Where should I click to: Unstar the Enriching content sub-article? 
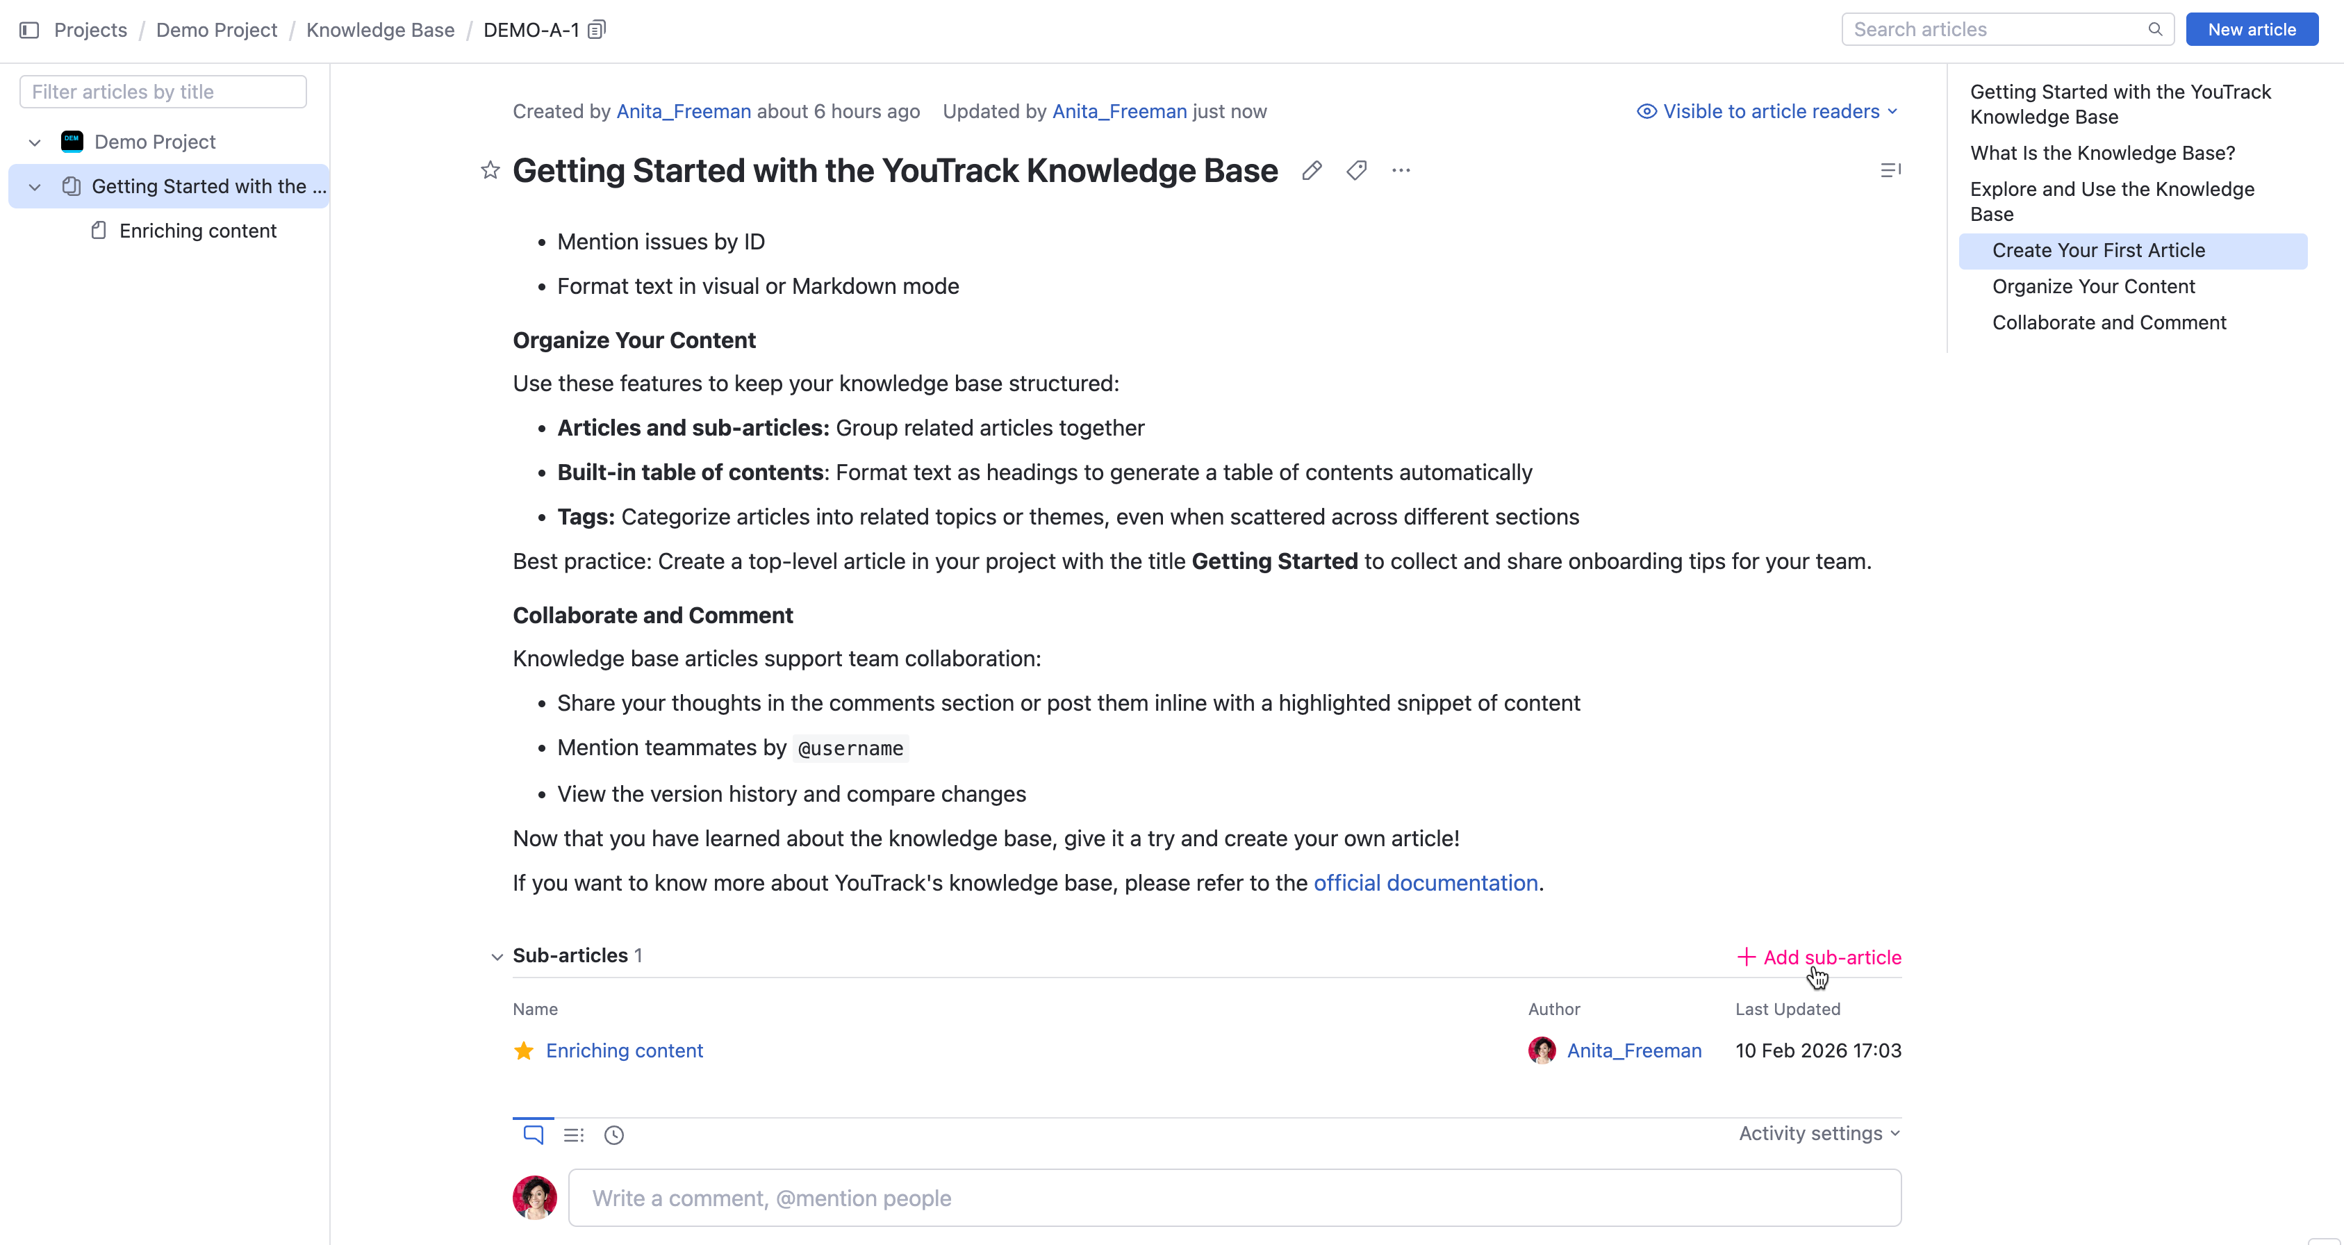(x=523, y=1051)
